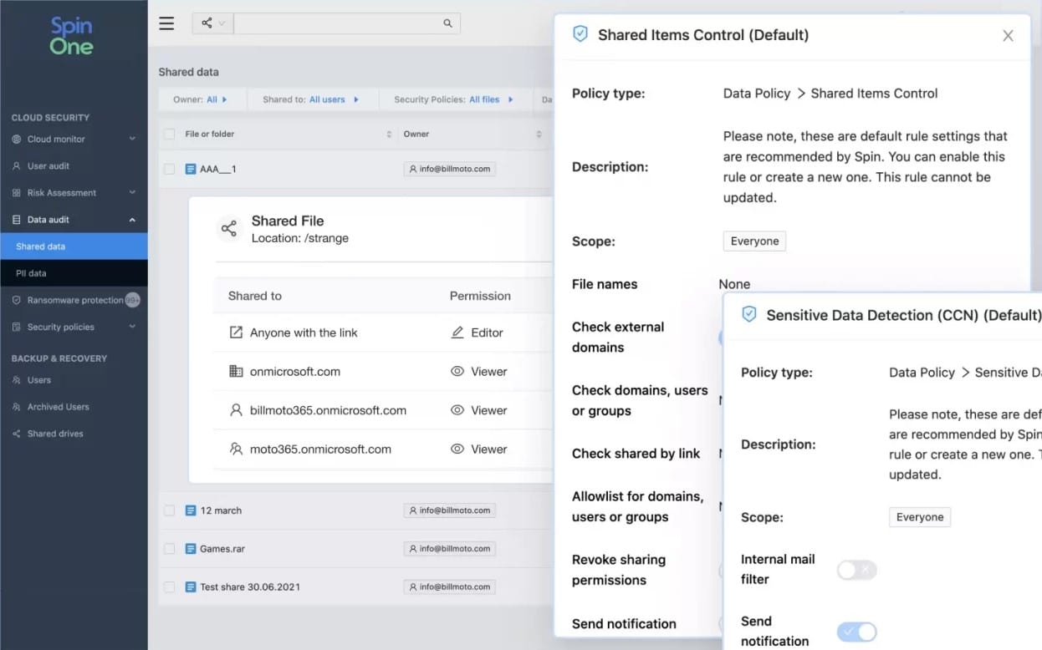Click the Shared drives share icon
Viewport: 1042px width, 650px height.
(x=17, y=434)
